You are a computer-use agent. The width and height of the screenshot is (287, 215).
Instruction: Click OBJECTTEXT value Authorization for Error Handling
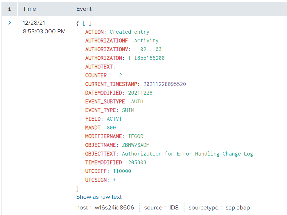187,154
